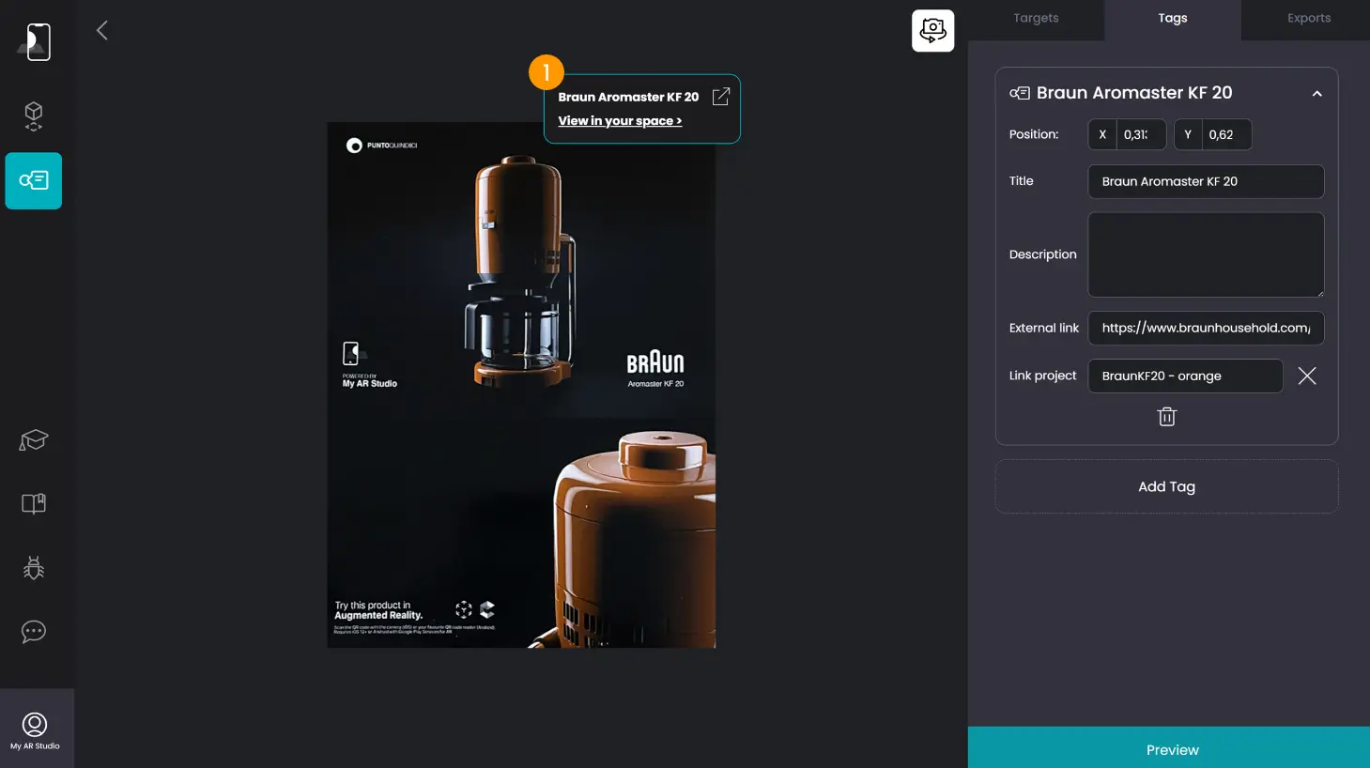Screen dimensions: 1370x768
Task: Click the Title input field
Action: point(1206,181)
